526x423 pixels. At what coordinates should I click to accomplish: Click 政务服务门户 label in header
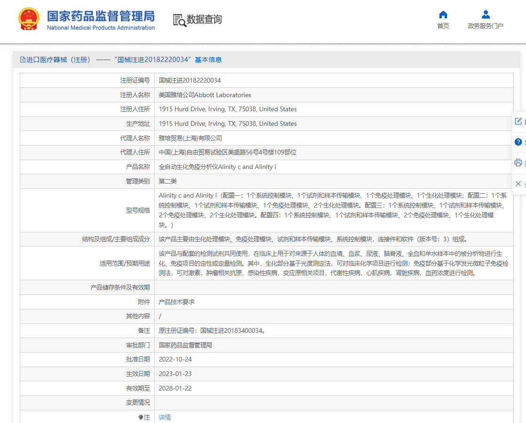[486, 26]
